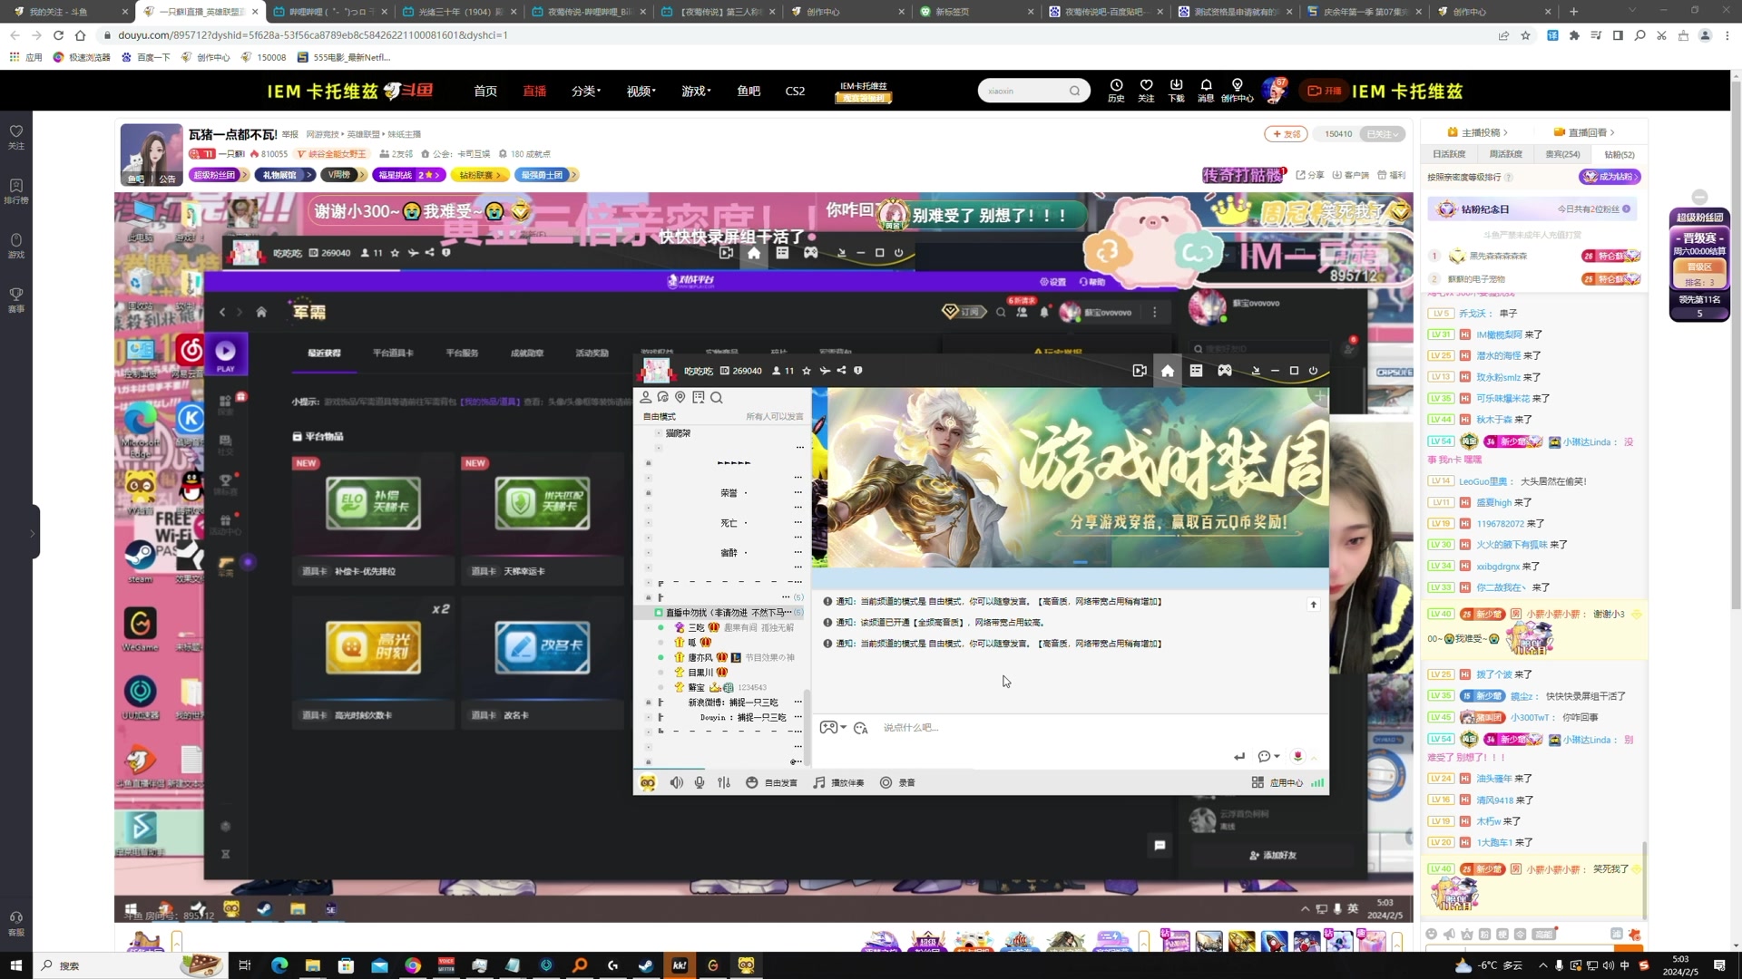
Task: Open the audio tuning sliders icon in the voice toolbar
Action: [723, 782]
